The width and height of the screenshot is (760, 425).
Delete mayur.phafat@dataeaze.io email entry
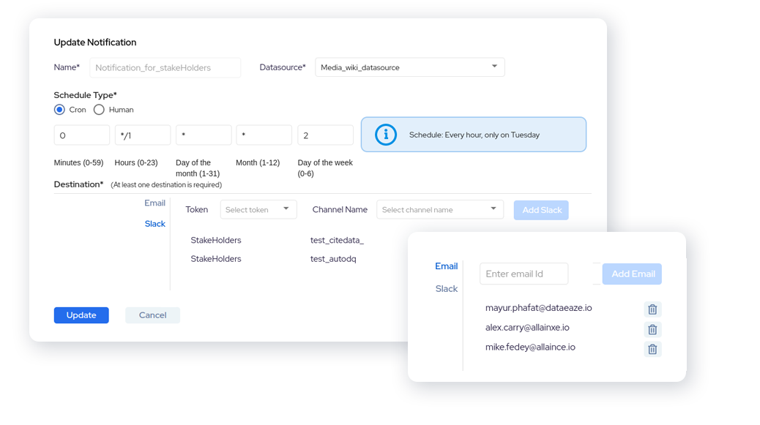click(652, 309)
